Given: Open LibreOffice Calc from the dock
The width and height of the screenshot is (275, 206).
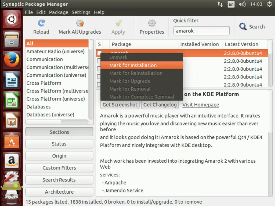Looking at the screenshot, I should point(12,100).
